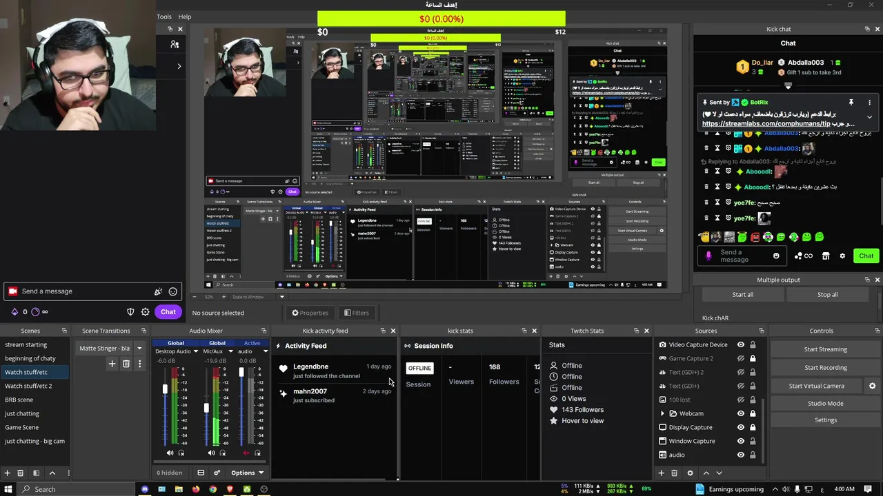The width and height of the screenshot is (883, 496).
Task: Enable Studio Mode
Action: click(x=825, y=403)
